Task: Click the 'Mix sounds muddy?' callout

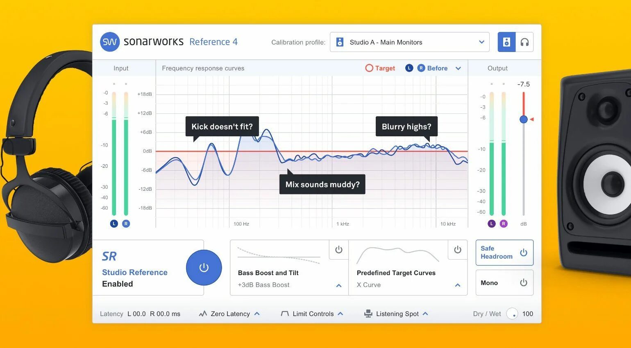Action: coord(322,184)
